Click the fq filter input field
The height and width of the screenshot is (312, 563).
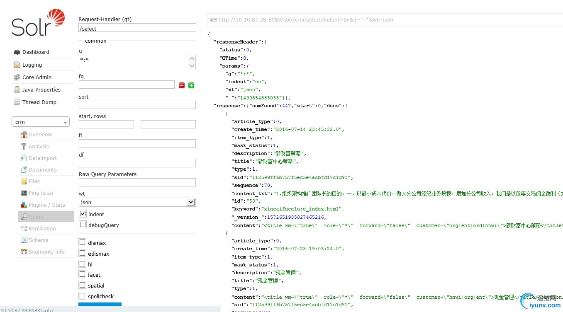pos(127,85)
